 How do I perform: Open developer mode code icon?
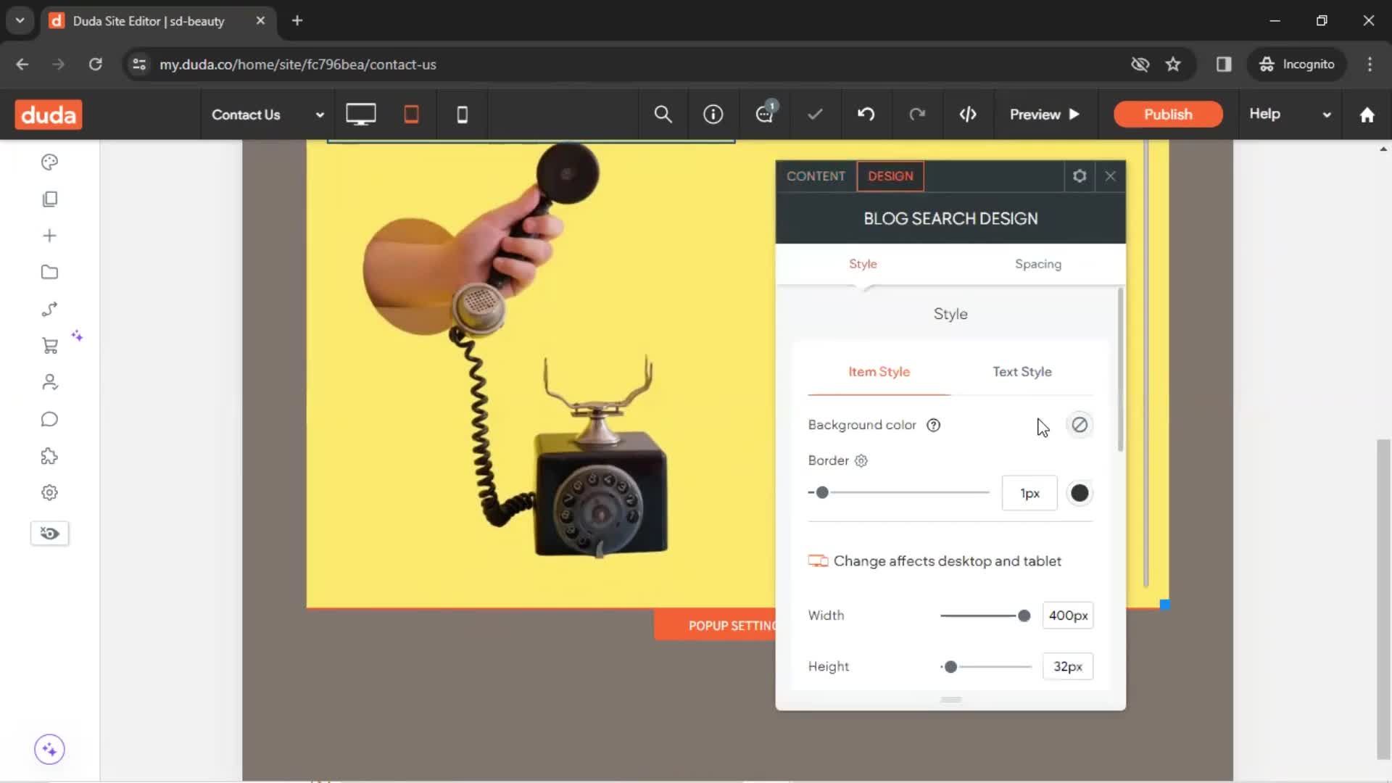pos(968,115)
